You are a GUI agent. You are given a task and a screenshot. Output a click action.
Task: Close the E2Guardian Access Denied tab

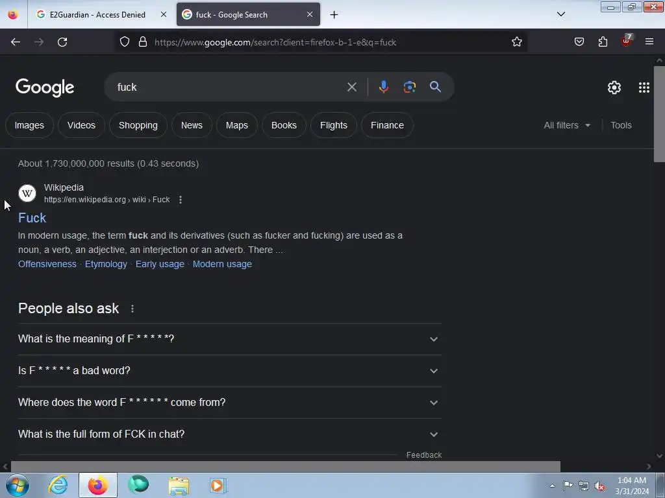pos(163,14)
